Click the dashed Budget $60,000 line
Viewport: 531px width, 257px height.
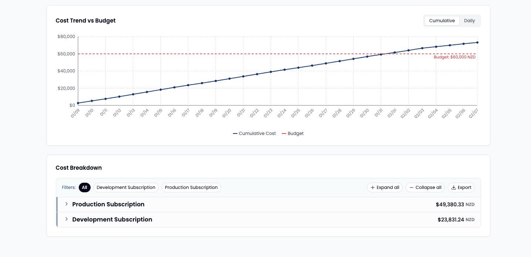259,54
